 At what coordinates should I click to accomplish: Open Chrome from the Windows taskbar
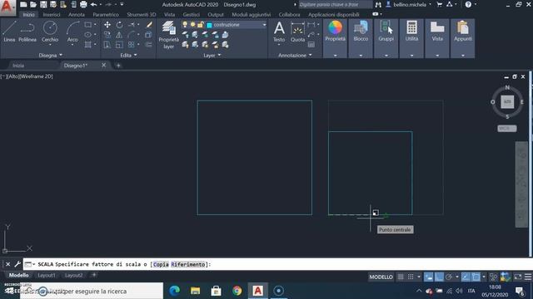point(237,291)
